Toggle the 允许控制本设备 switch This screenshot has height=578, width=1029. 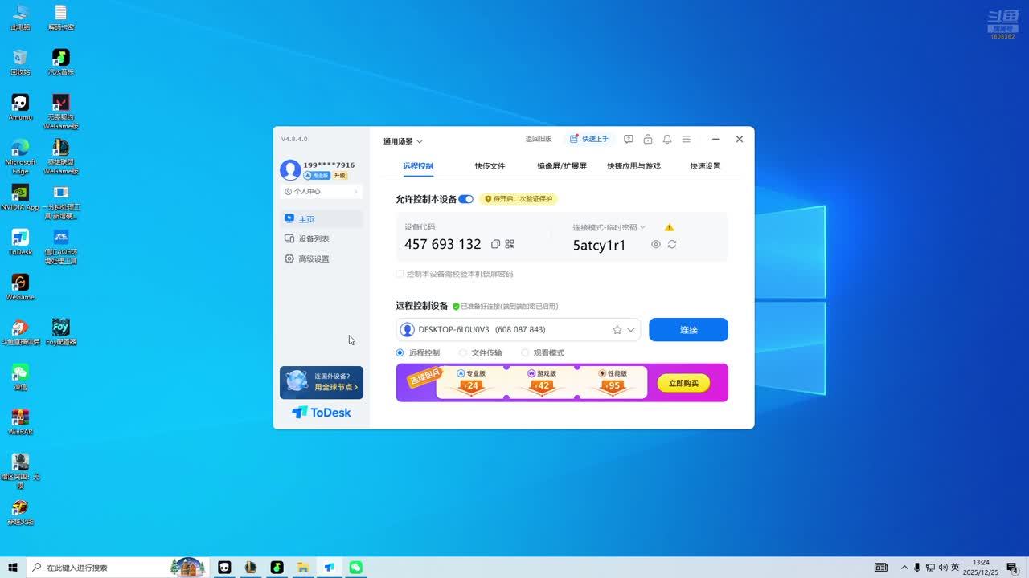point(466,199)
